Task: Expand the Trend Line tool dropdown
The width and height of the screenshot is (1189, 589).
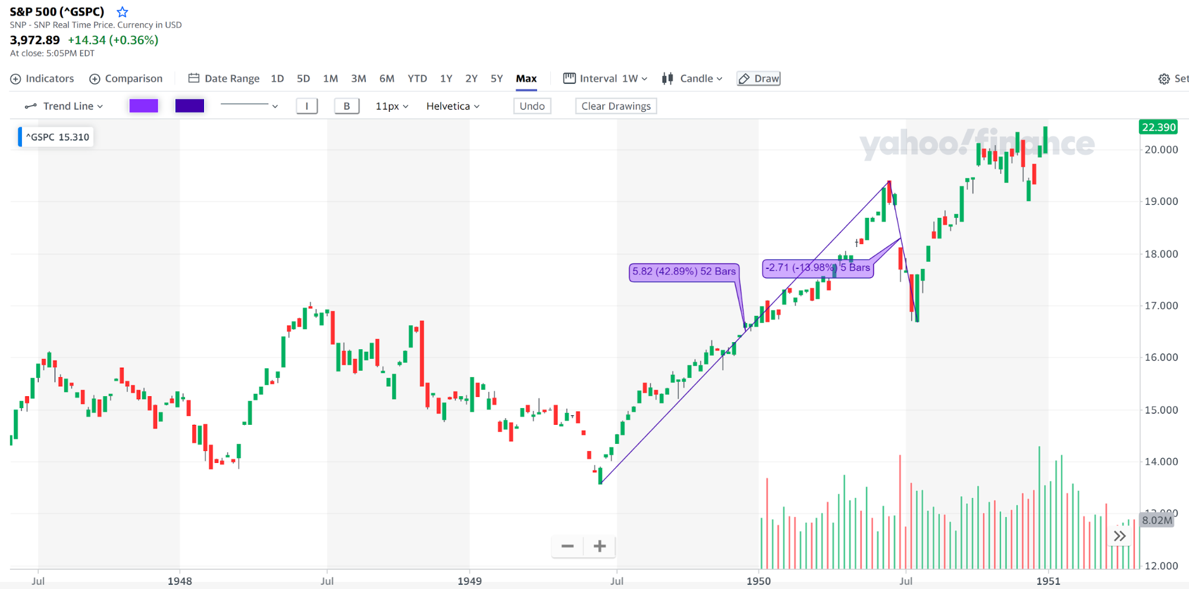Action: [100, 106]
